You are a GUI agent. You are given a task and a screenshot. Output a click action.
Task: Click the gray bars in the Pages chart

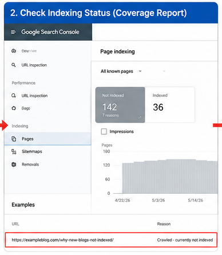pos(170,176)
